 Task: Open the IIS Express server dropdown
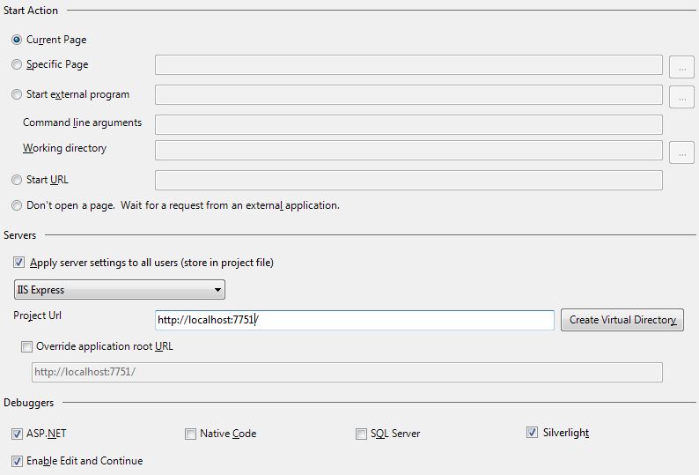point(120,290)
